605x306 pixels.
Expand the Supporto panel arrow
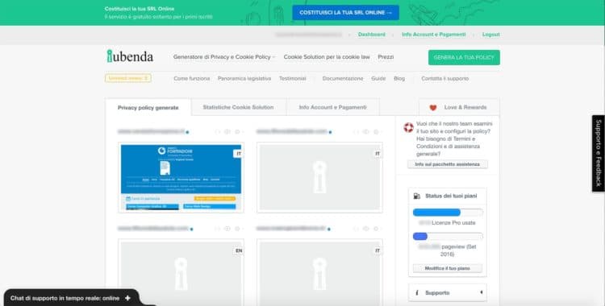coord(481,292)
